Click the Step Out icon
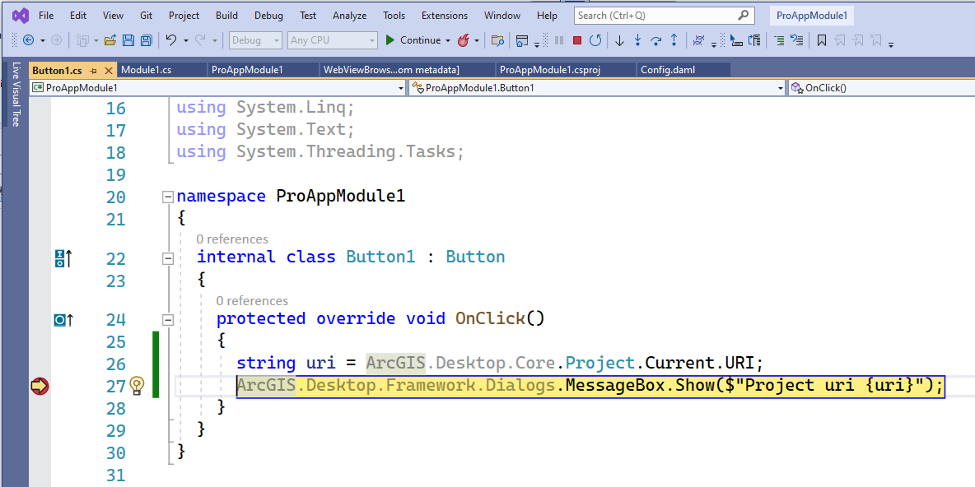Viewport: 975px width, 487px height. (674, 39)
